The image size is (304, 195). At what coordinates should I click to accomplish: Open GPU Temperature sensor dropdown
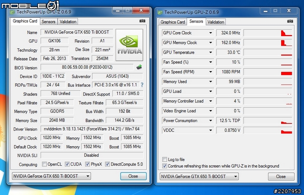tap(210, 53)
